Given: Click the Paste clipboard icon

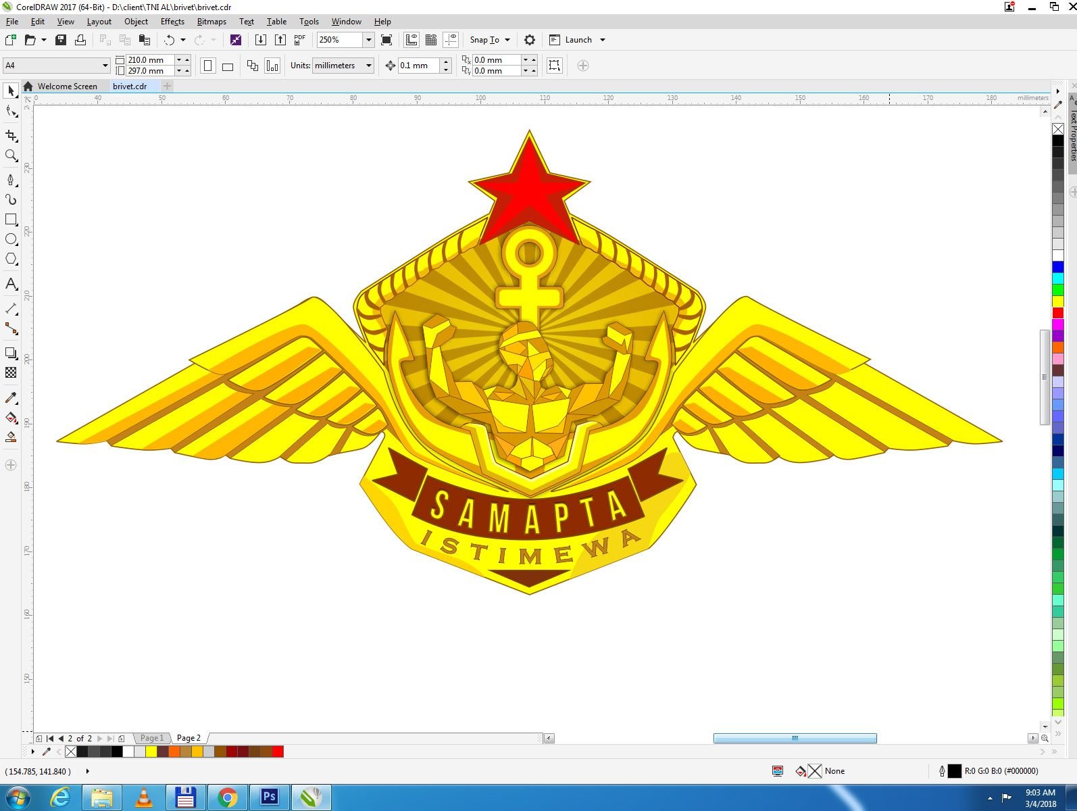Looking at the screenshot, I should [x=144, y=40].
